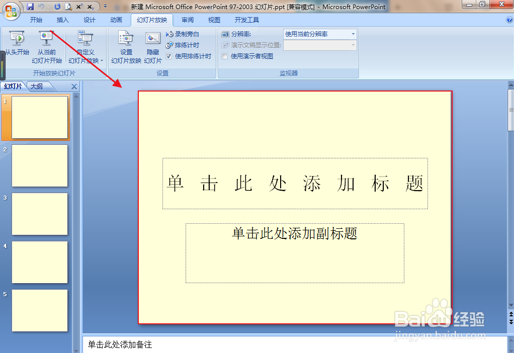
Task: Go to next slide via double-down arrow
Action: click(x=510, y=322)
